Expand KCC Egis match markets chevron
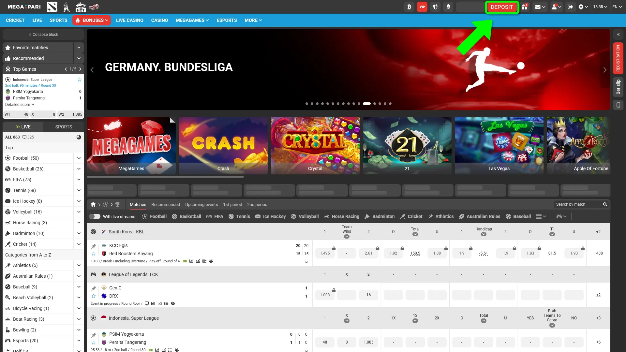This screenshot has width=626, height=352. (306, 262)
